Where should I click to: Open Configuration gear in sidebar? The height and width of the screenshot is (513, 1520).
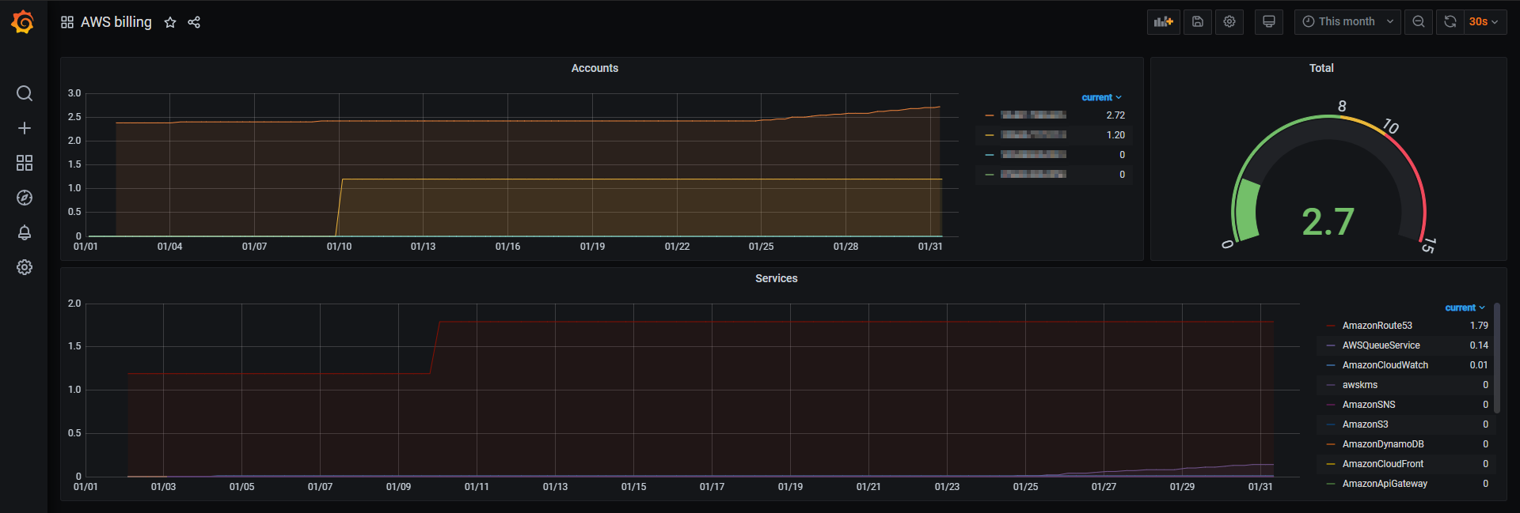coord(25,267)
